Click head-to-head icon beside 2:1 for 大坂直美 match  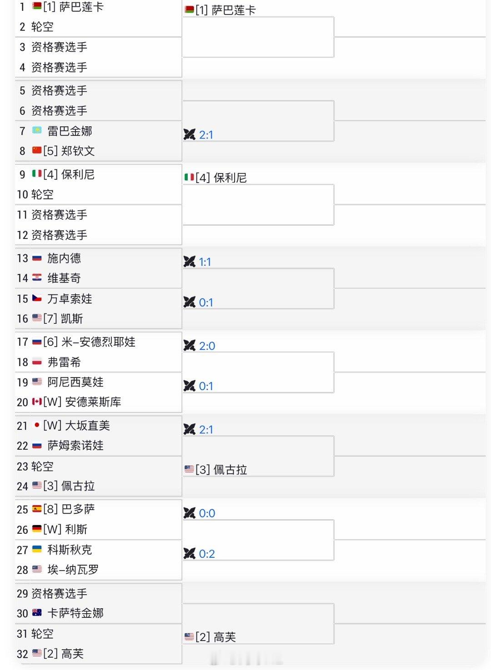click(189, 429)
